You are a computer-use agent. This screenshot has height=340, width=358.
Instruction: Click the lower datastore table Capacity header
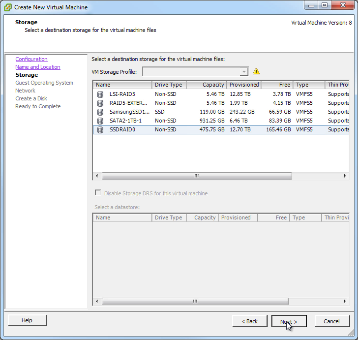coord(202,218)
